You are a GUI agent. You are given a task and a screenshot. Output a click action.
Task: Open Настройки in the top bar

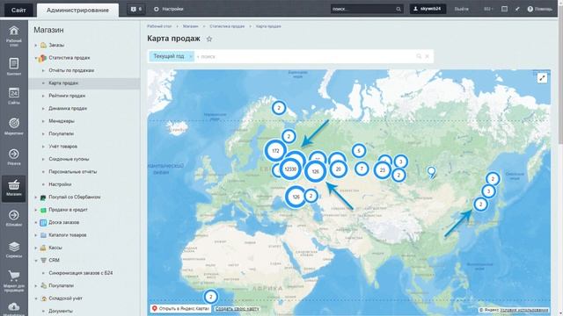168,9
